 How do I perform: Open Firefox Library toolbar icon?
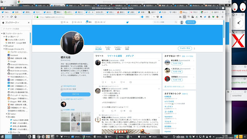click(x=180, y=17)
